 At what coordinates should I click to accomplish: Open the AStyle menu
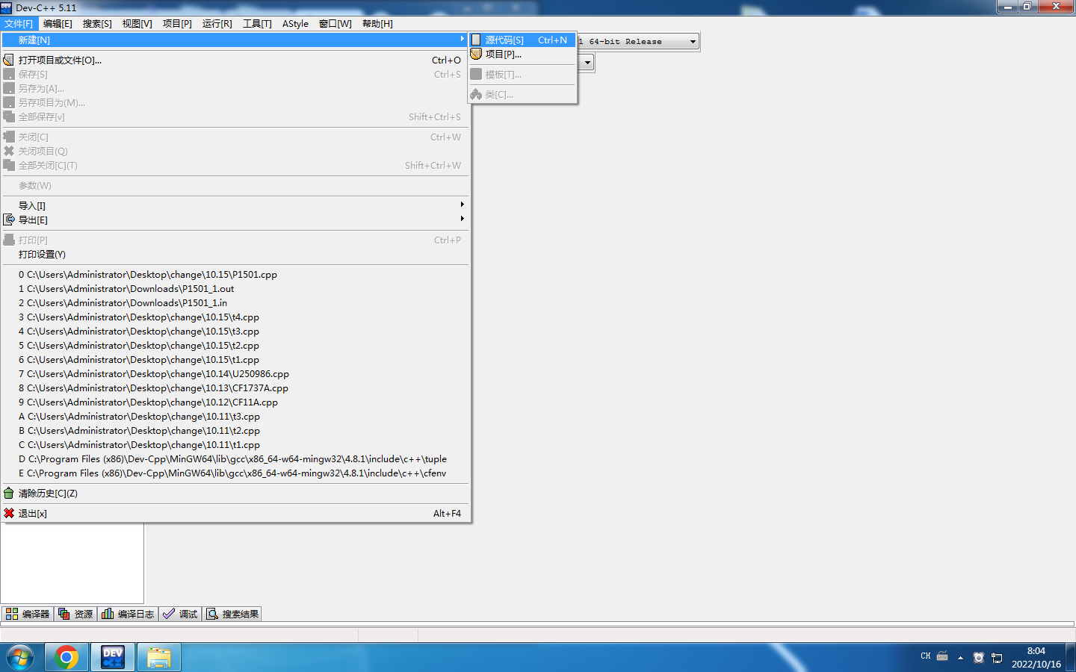[295, 24]
